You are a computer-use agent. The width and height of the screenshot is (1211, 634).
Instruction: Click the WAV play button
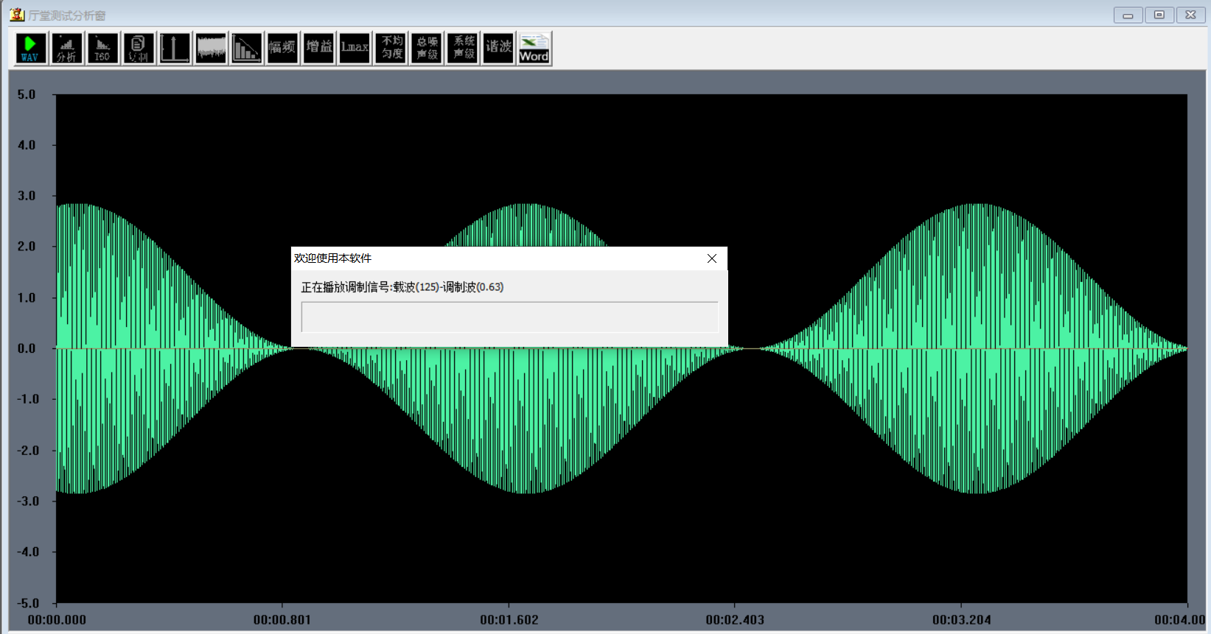click(30, 49)
